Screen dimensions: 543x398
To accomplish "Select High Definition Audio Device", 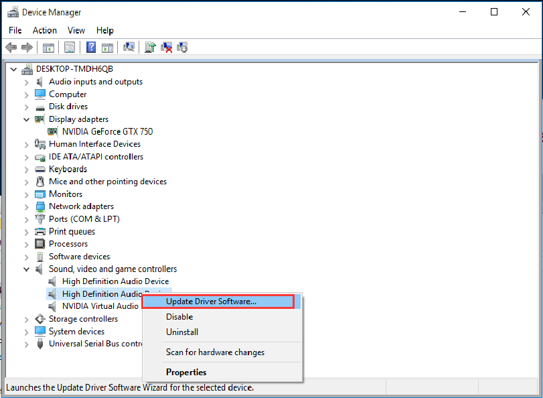I will (114, 281).
